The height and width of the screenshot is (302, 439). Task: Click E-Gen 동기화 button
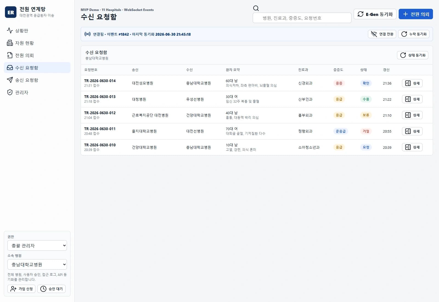375,14
